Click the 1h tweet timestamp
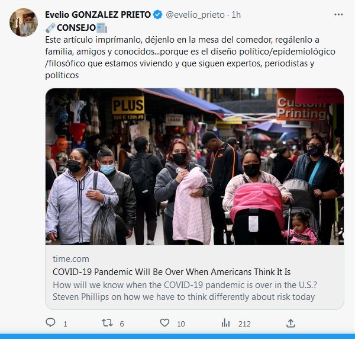 236,15
